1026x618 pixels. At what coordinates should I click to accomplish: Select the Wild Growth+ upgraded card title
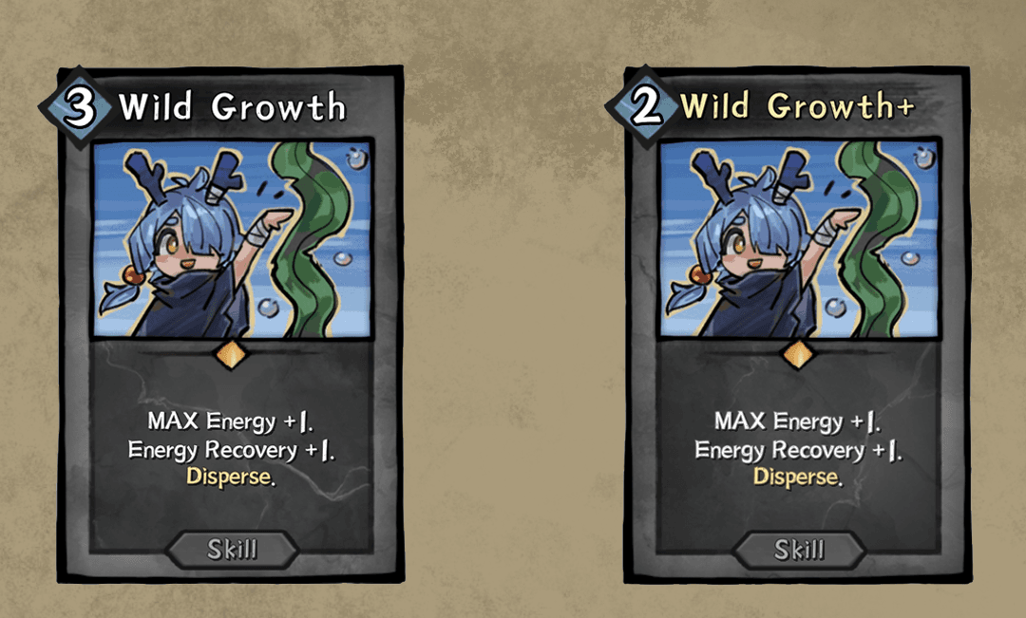click(797, 106)
